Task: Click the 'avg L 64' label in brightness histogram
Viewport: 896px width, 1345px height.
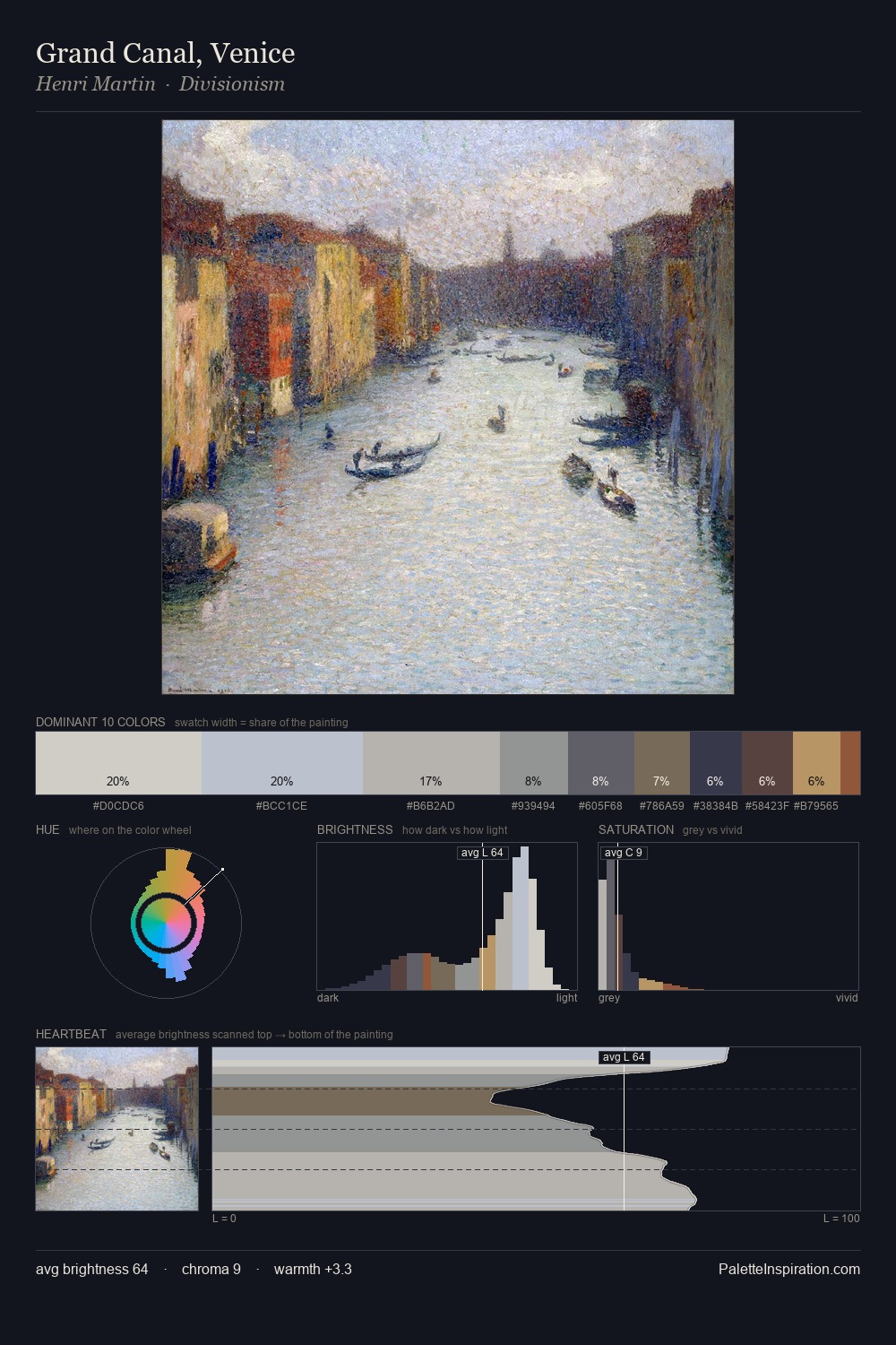Action: [x=482, y=853]
